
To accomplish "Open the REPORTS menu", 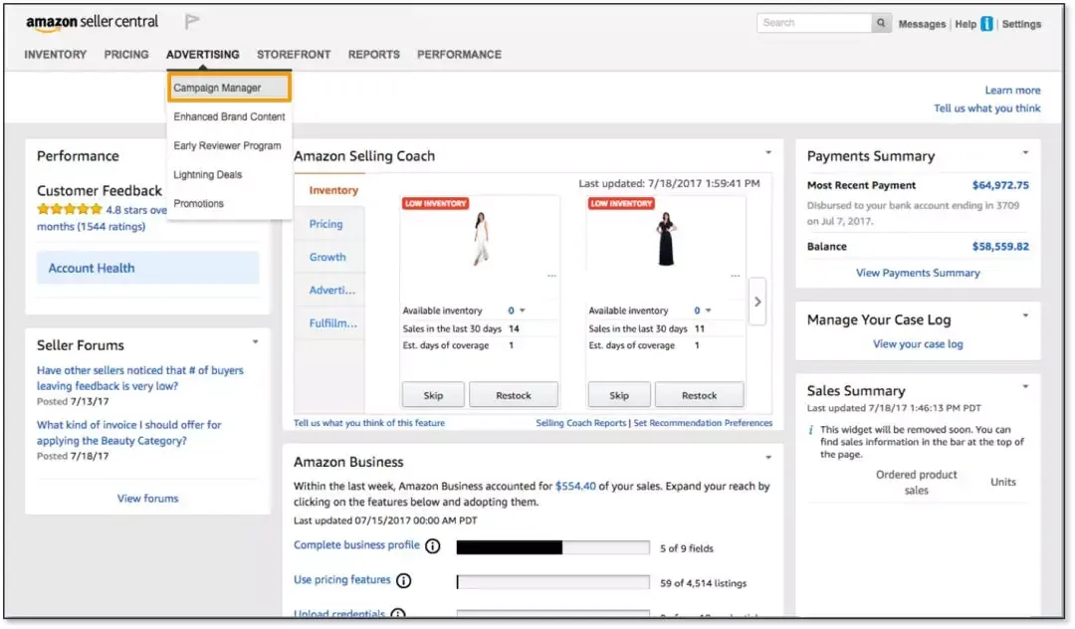I will 373,54.
